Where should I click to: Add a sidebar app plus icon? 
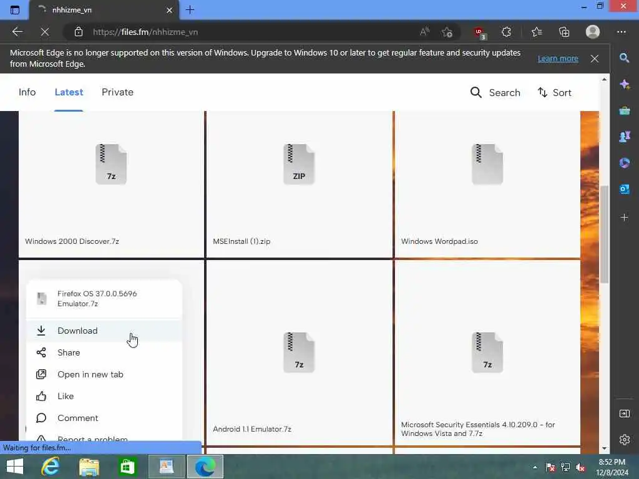[624, 218]
